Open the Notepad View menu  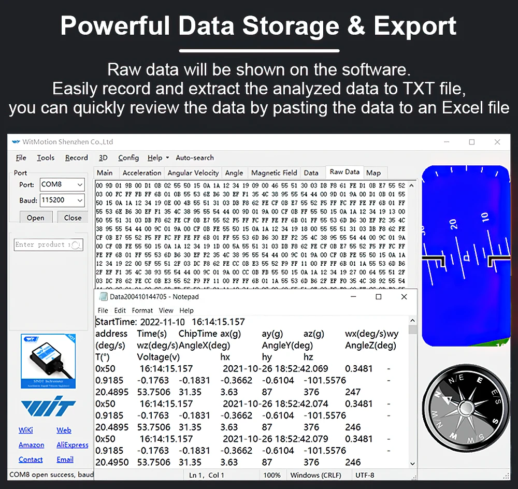pos(166,310)
